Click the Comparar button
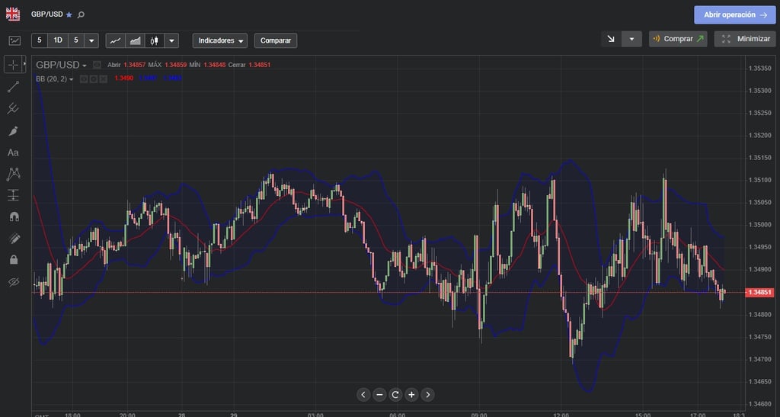Image resolution: width=780 pixels, height=417 pixels. coord(276,41)
